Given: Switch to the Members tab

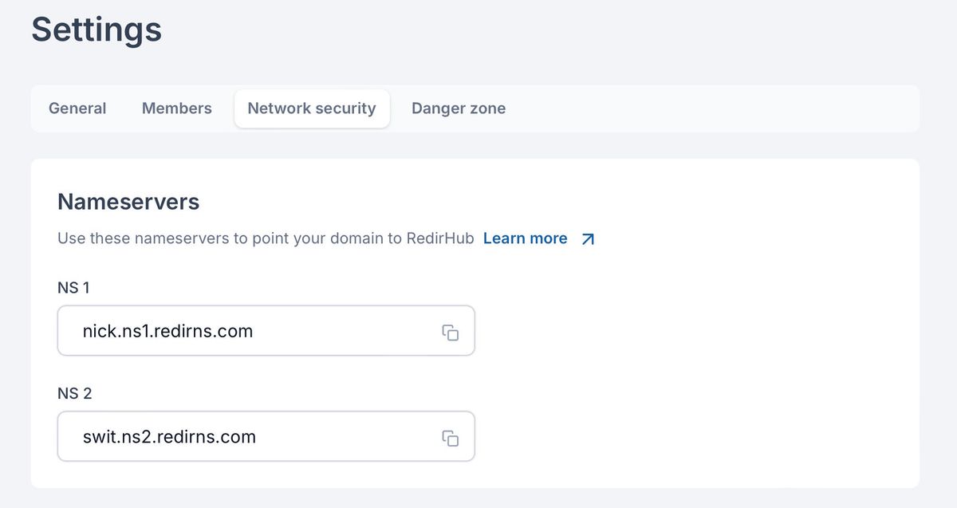Looking at the screenshot, I should 177,108.
